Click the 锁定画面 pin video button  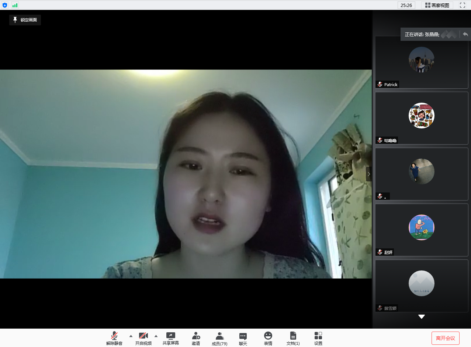25,20
